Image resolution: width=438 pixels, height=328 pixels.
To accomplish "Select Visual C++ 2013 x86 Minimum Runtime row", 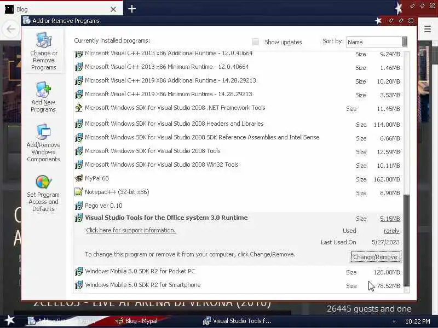I will click(238, 67).
